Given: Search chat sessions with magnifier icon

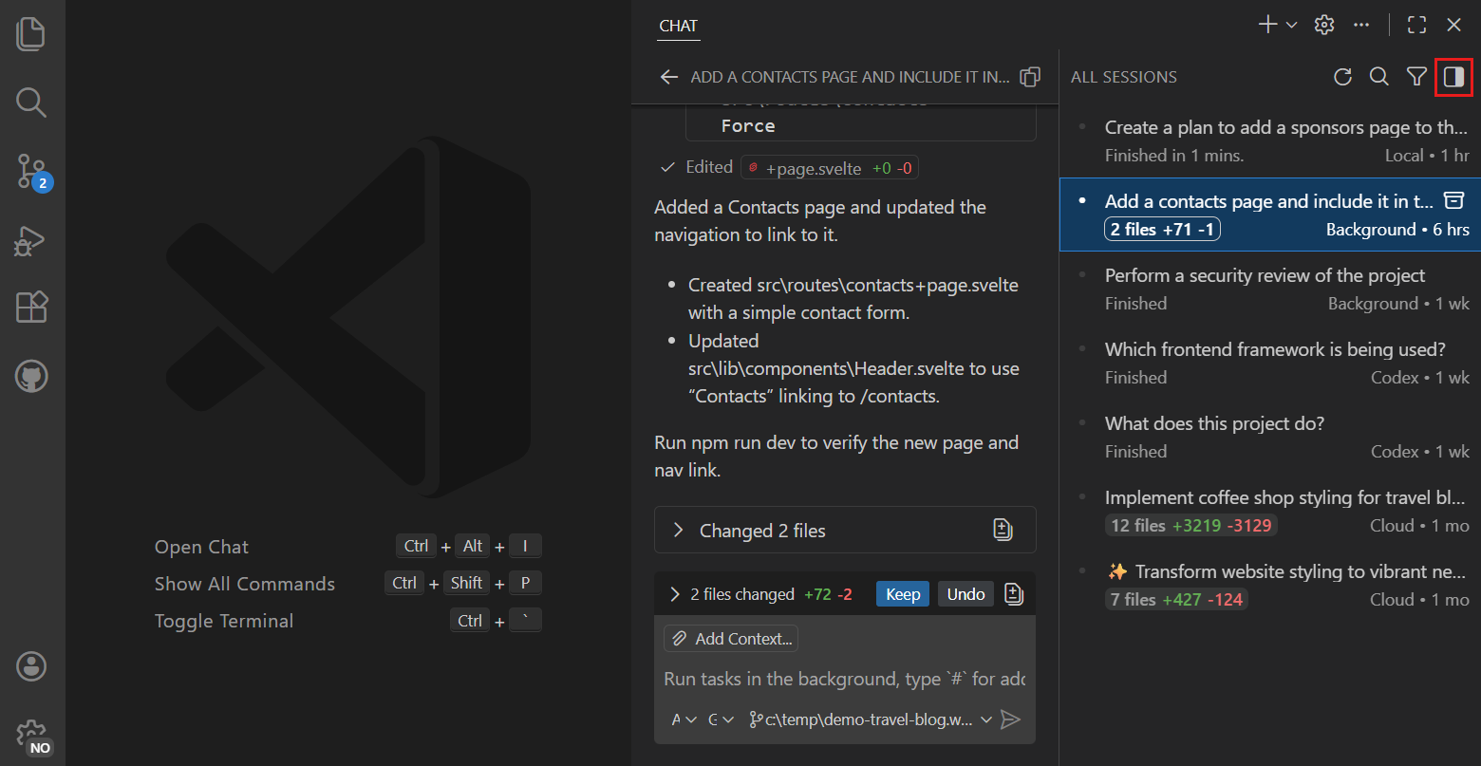Looking at the screenshot, I should tap(1379, 76).
